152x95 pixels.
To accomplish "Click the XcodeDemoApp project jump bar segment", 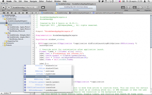I will point(47,13).
